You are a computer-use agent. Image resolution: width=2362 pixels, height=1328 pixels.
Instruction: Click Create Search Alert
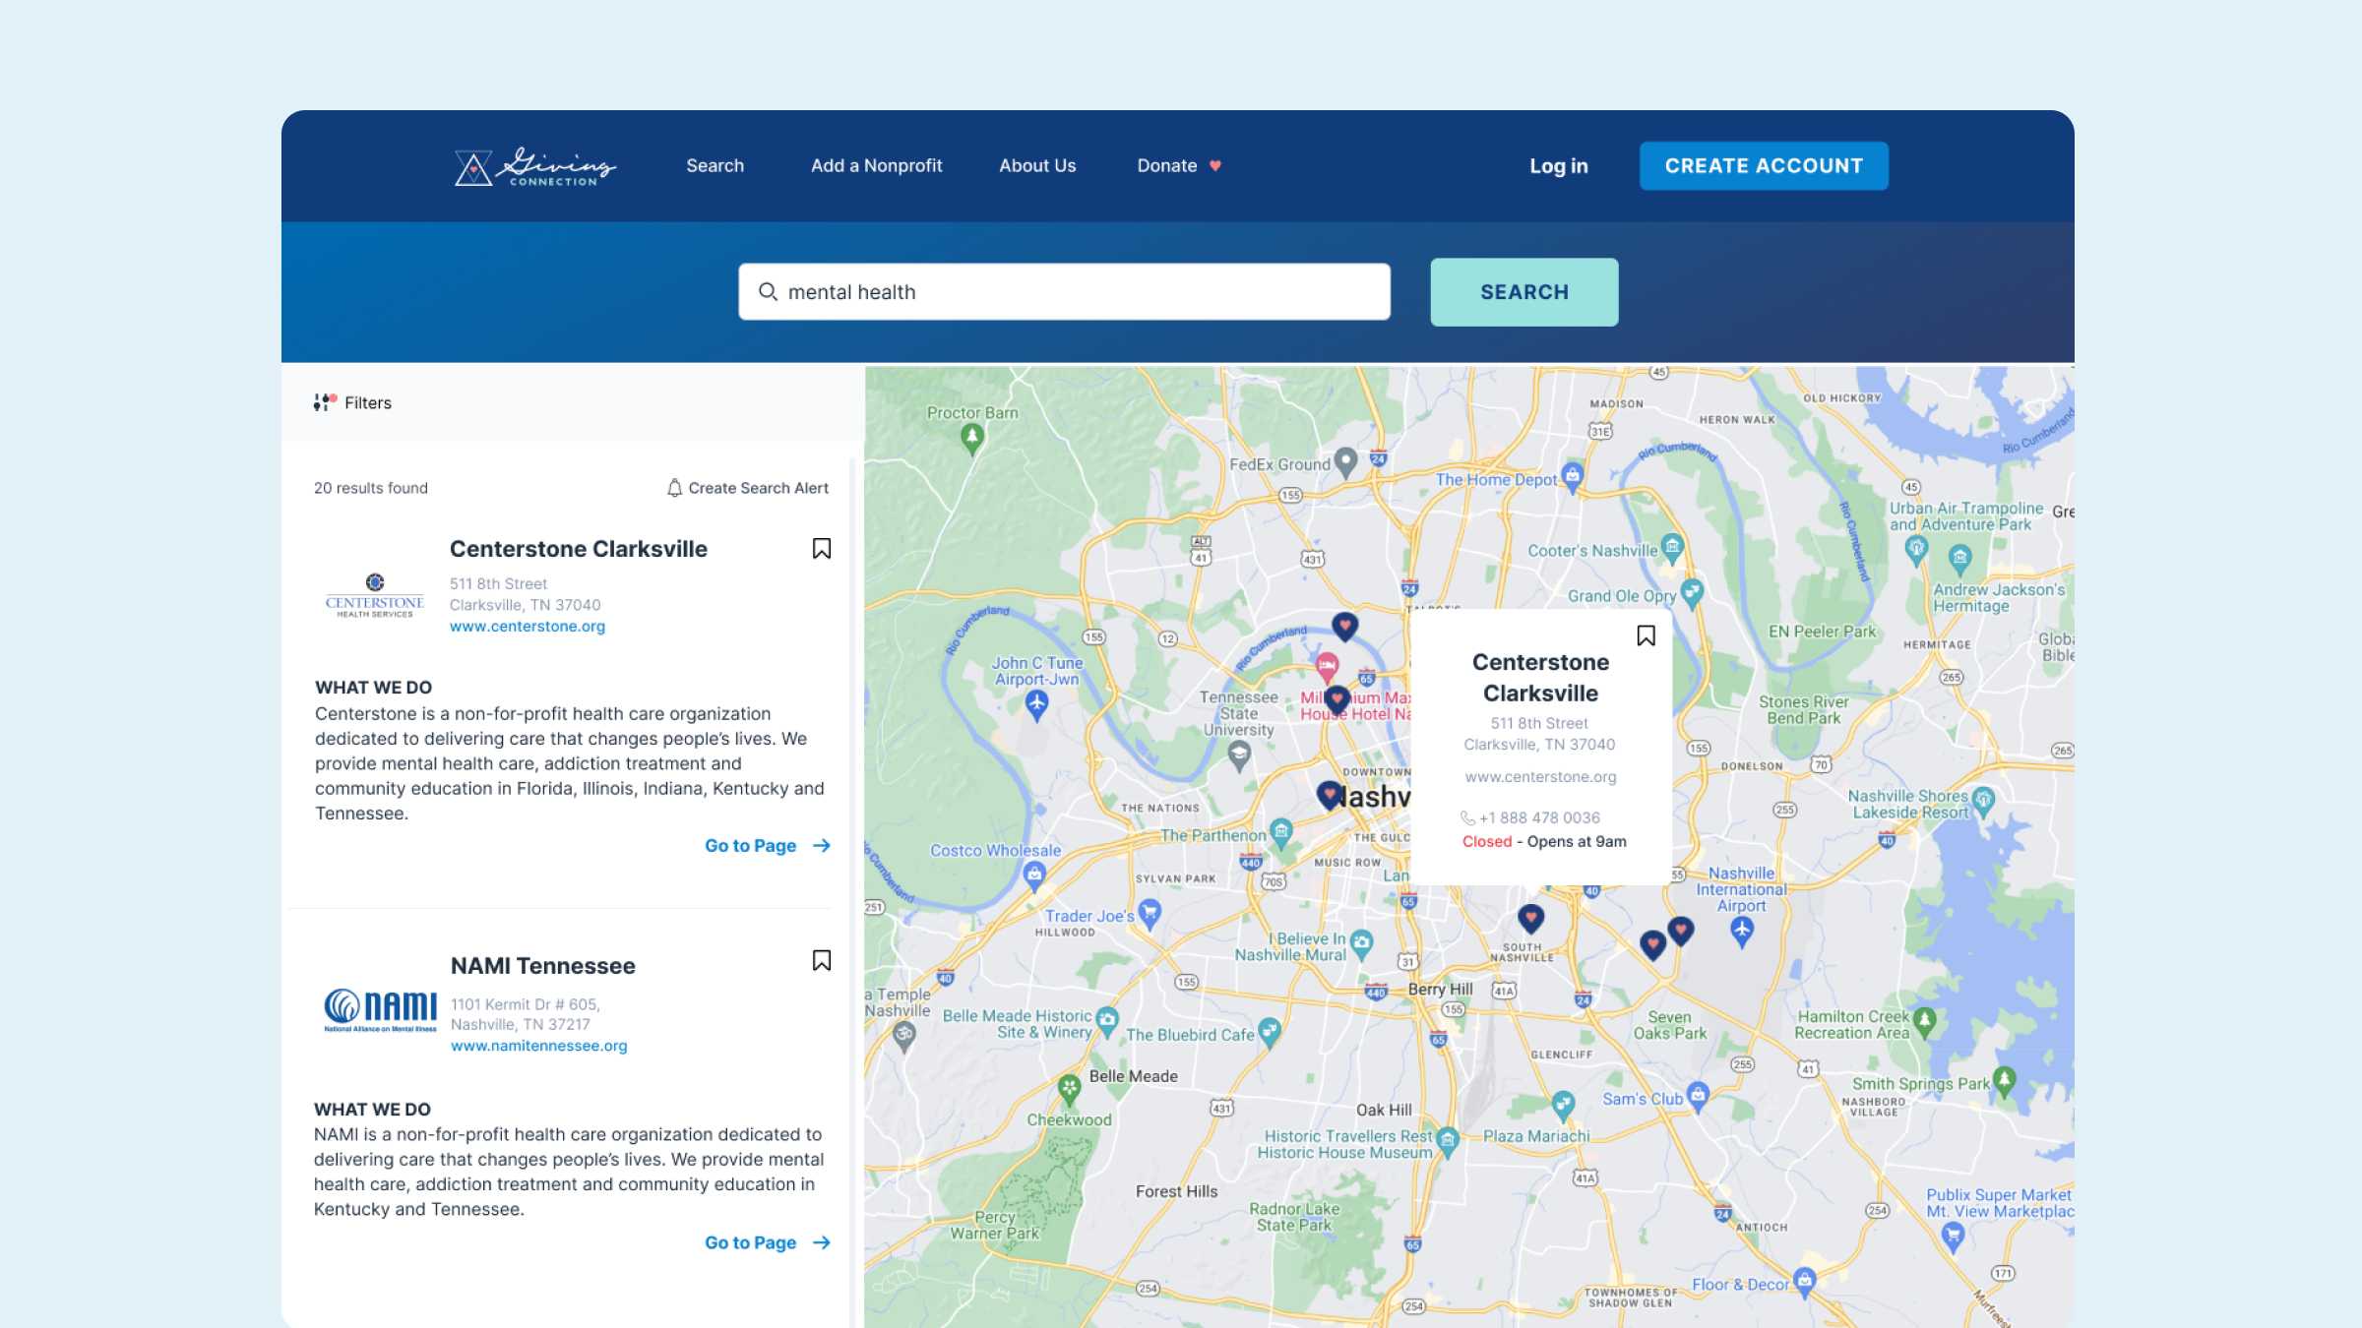point(747,488)
